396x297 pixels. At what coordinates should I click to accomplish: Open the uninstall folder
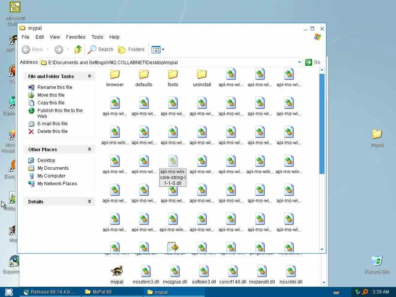[202, 78]
